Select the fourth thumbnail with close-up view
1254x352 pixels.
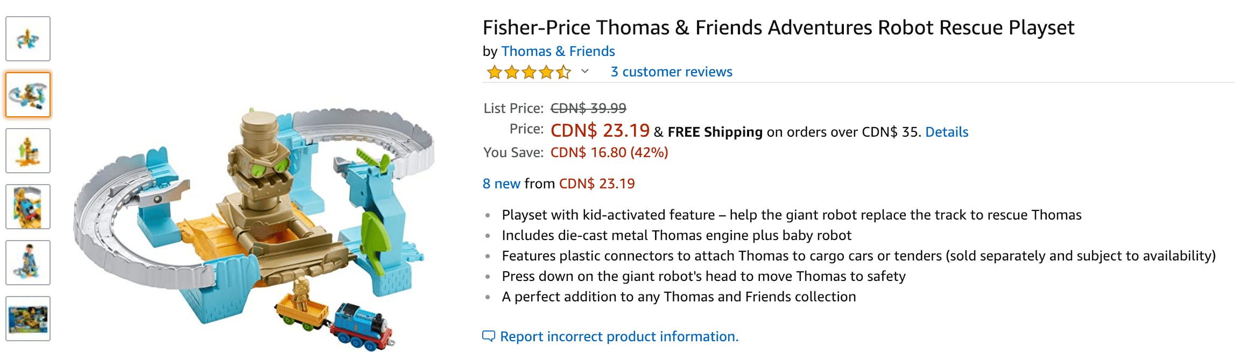coord(28,207)
